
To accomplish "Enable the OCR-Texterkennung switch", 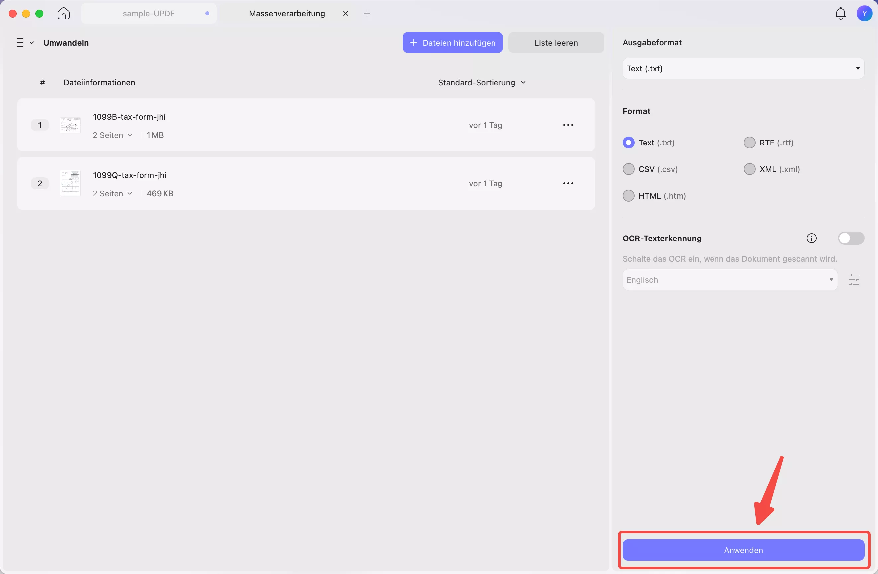I will point(851,239).
